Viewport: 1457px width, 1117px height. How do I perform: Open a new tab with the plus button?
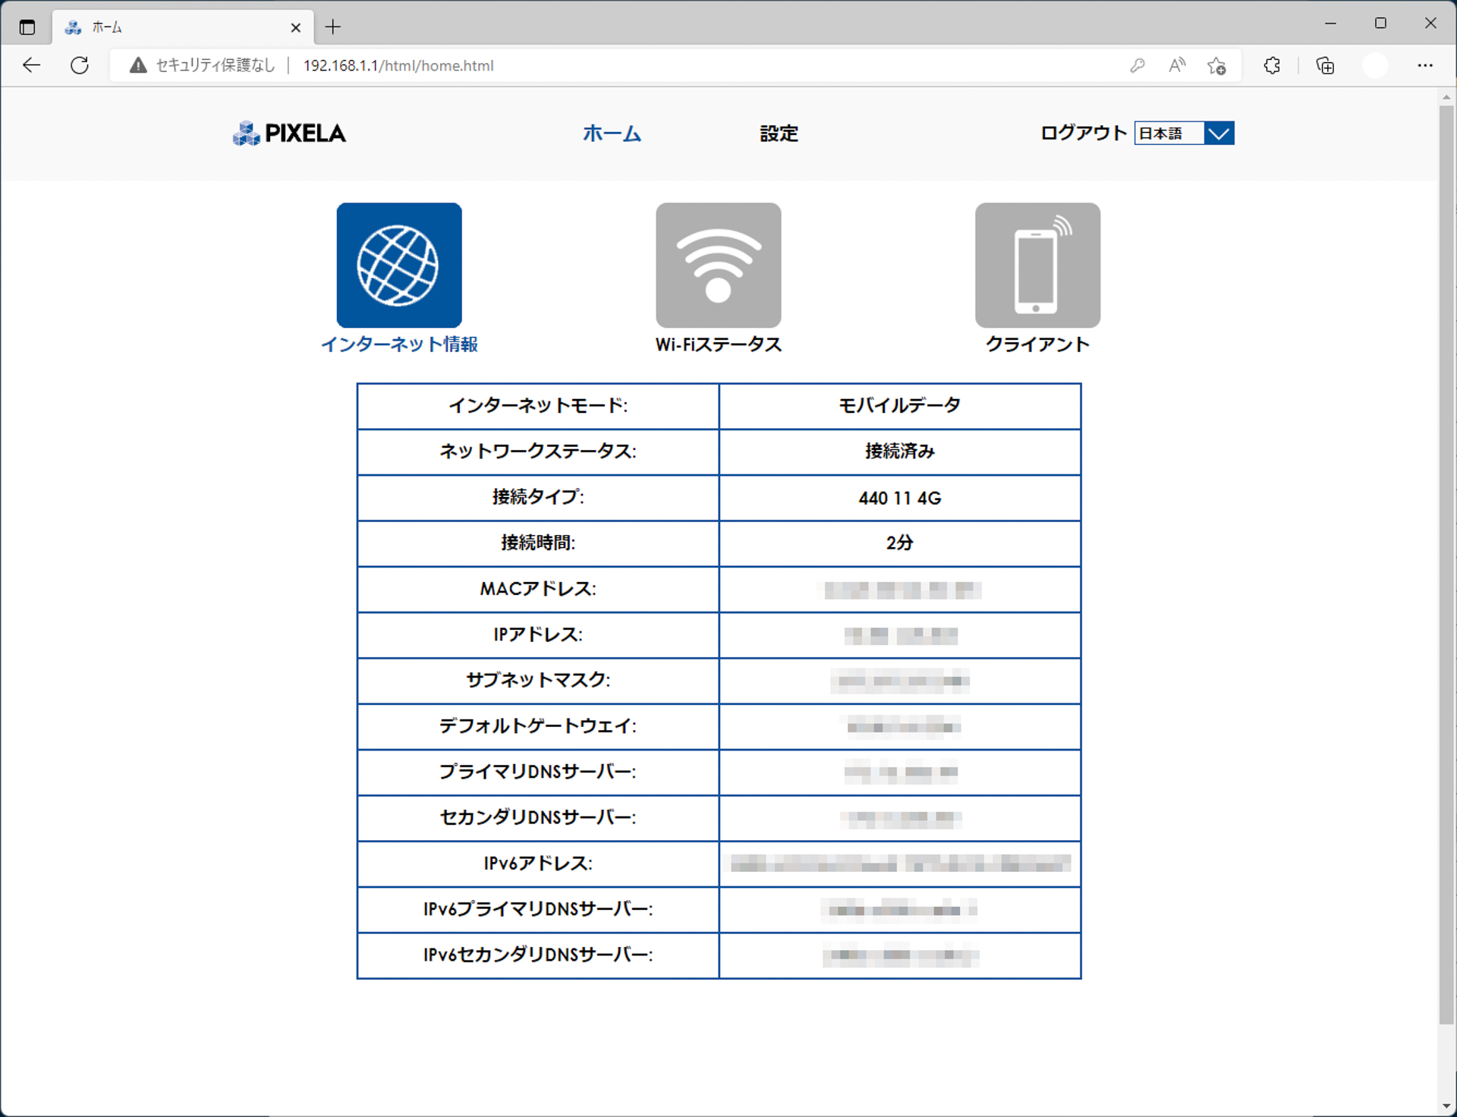[332, 27]
